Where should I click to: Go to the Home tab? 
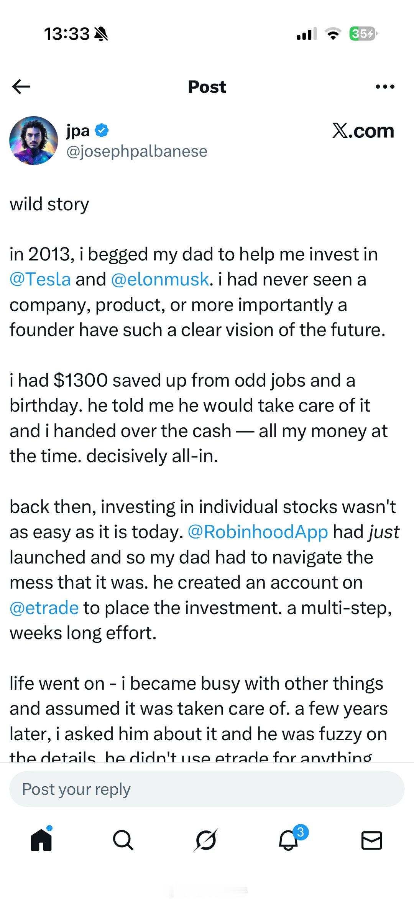pyautogui.click(x=41, y=840)
